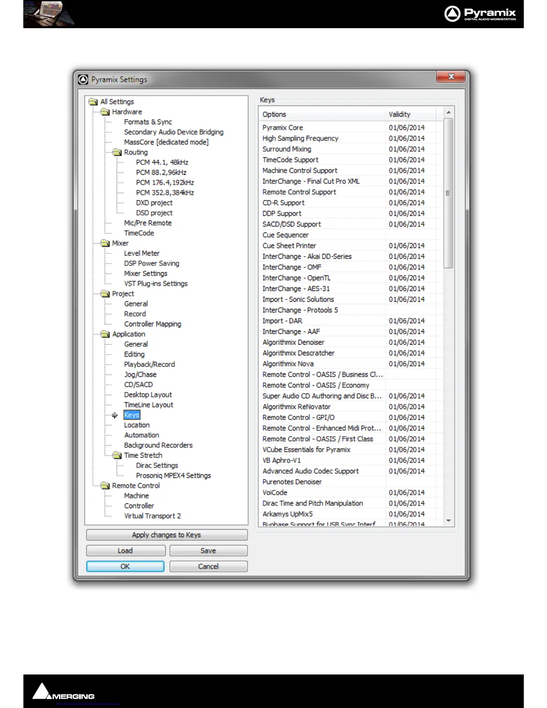The width and height of the screenshot is (547, 708).
Task: Select the SACD/DSD Support key row
Action: pos(351,224)
